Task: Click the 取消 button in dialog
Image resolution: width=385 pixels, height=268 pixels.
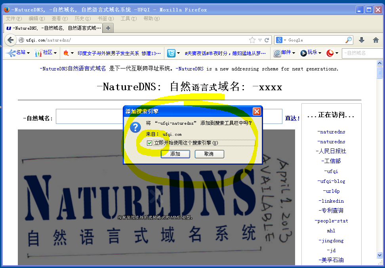Action: [x=209, y=154]
